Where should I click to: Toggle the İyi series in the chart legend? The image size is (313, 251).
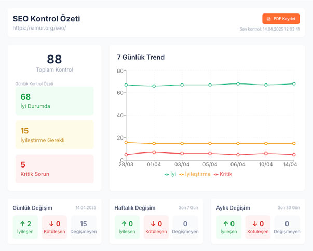[170, 174]
